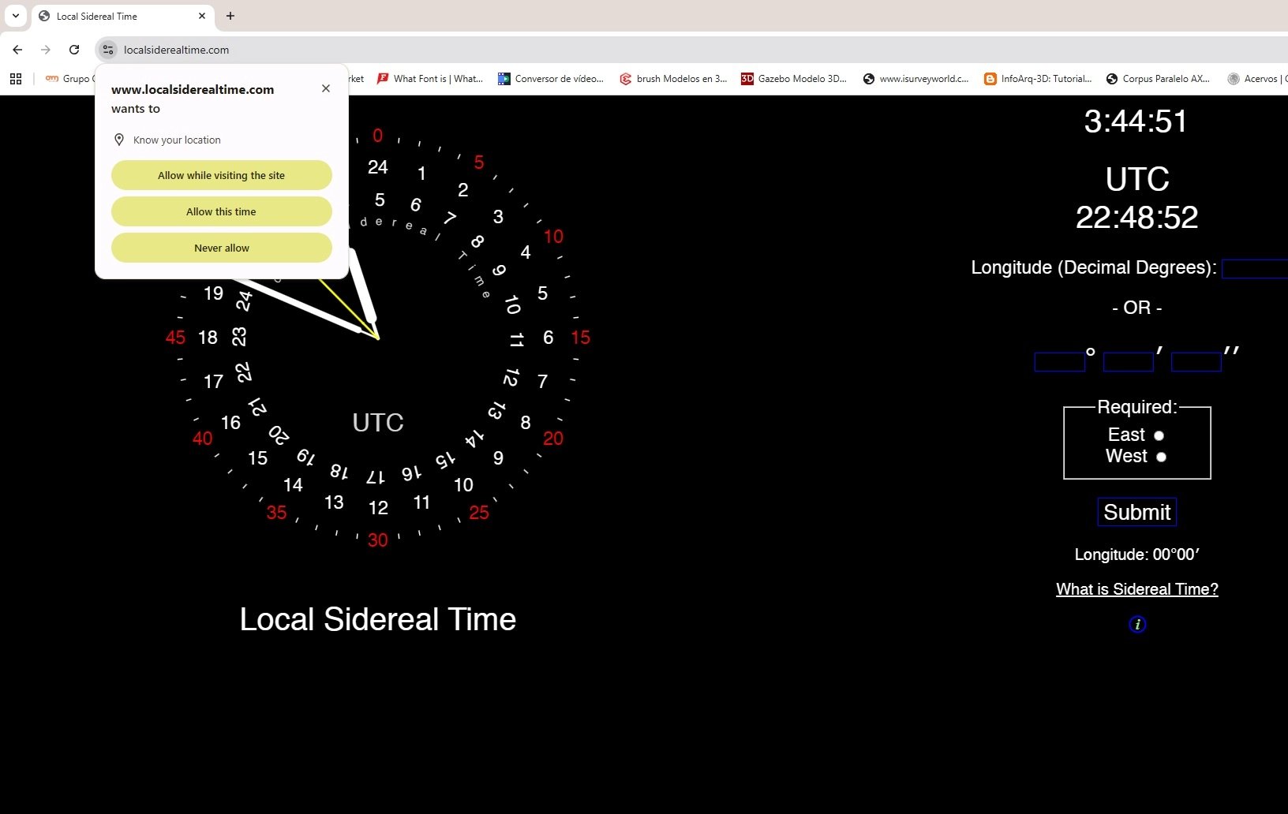
Task: Open the Gazebo Modelo 3D bookmark
Action: (x=794, y=79)
